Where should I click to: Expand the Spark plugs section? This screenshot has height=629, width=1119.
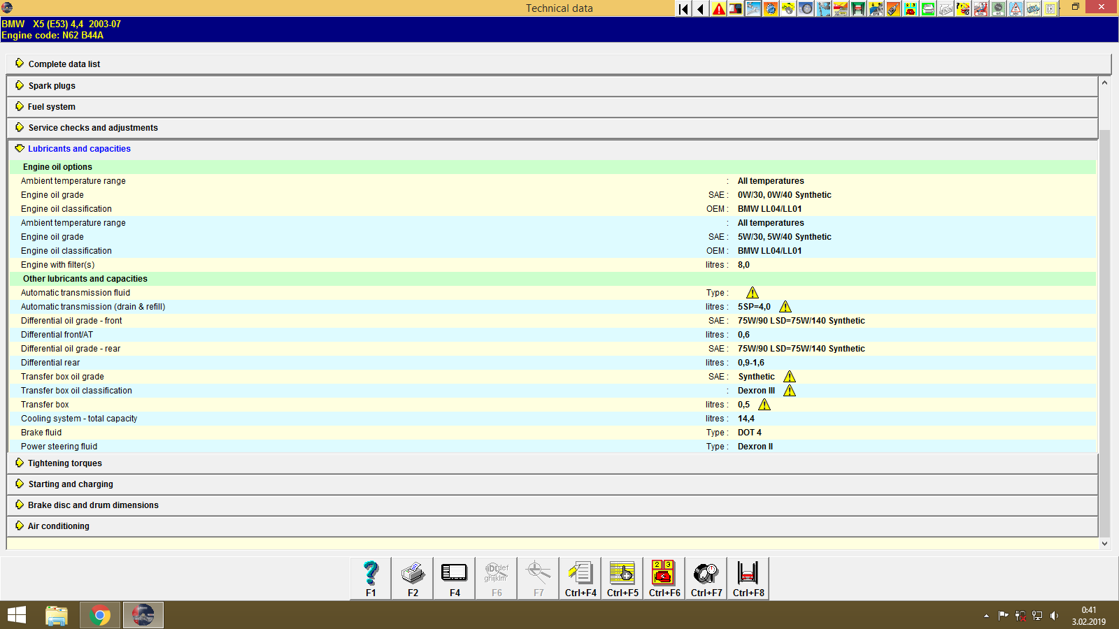[x=51, y=85]
